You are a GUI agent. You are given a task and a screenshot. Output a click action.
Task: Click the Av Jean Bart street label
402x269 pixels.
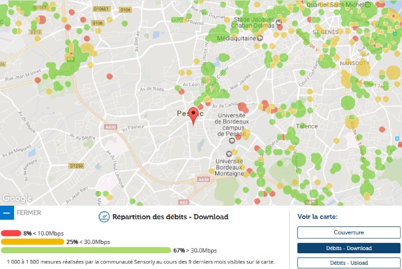(77, 195)
